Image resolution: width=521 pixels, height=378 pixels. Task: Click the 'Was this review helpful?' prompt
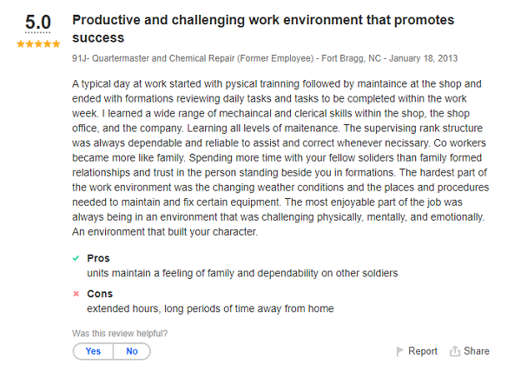point(120,333)
